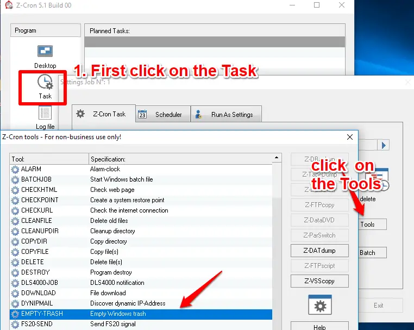414x330 pixels.
Task: Click the tool list scroll-up arrow
Action: pyautogui.click(x=277, y=158)
